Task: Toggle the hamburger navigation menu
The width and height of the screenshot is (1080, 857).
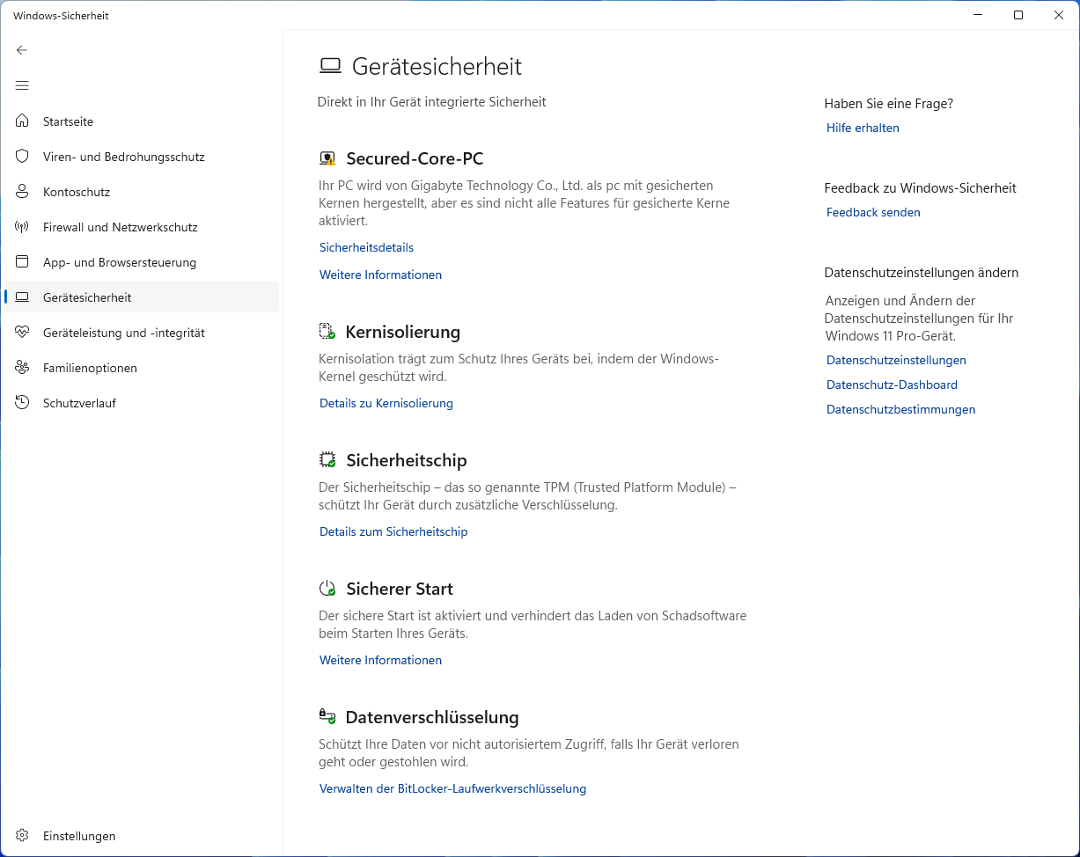Action: coord(22,85)
